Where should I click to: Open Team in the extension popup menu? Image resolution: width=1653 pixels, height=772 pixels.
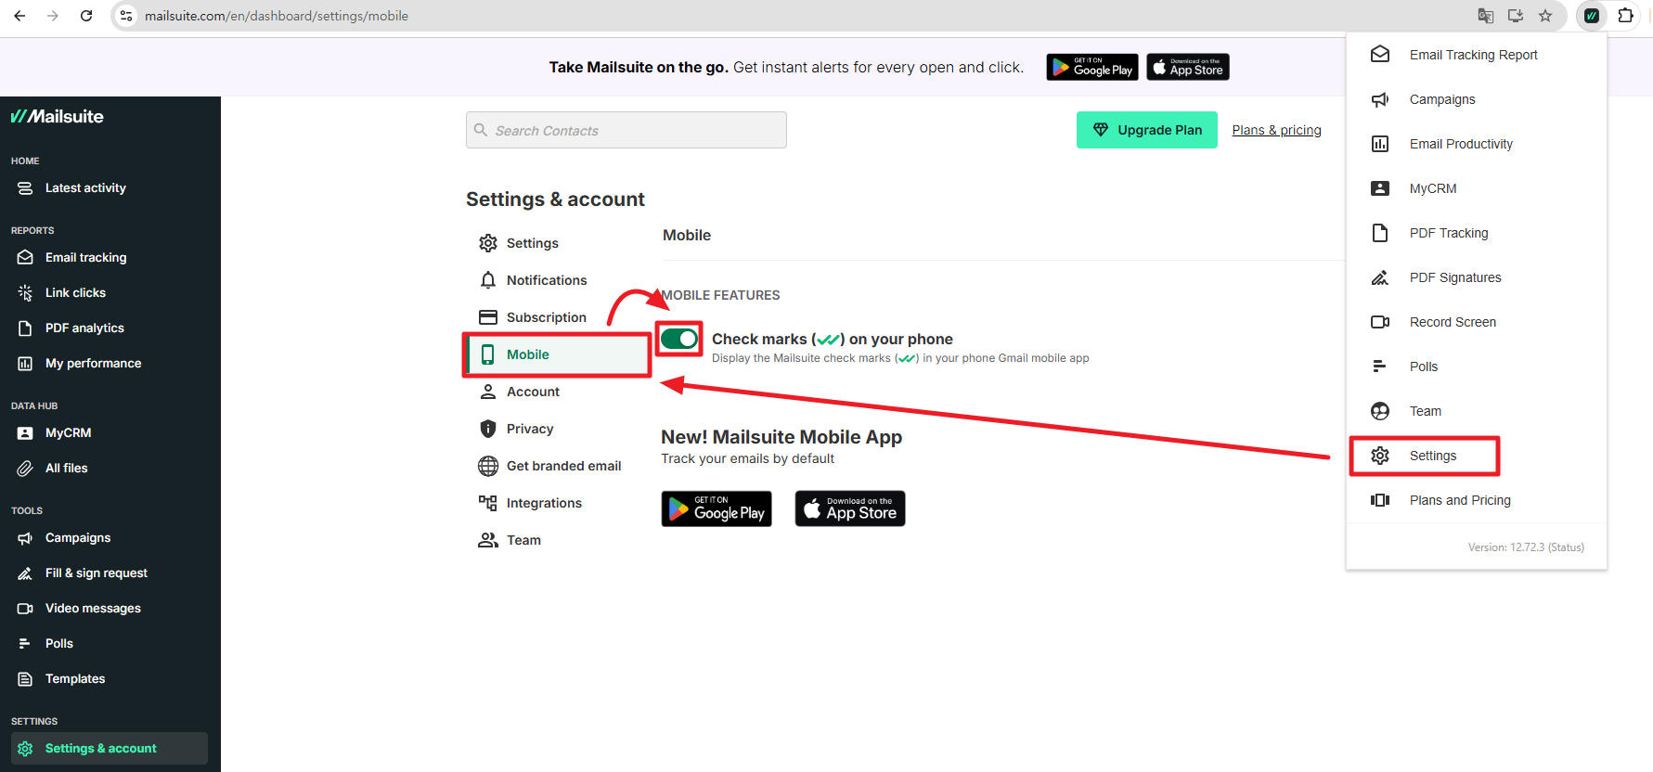point(1476,411)
